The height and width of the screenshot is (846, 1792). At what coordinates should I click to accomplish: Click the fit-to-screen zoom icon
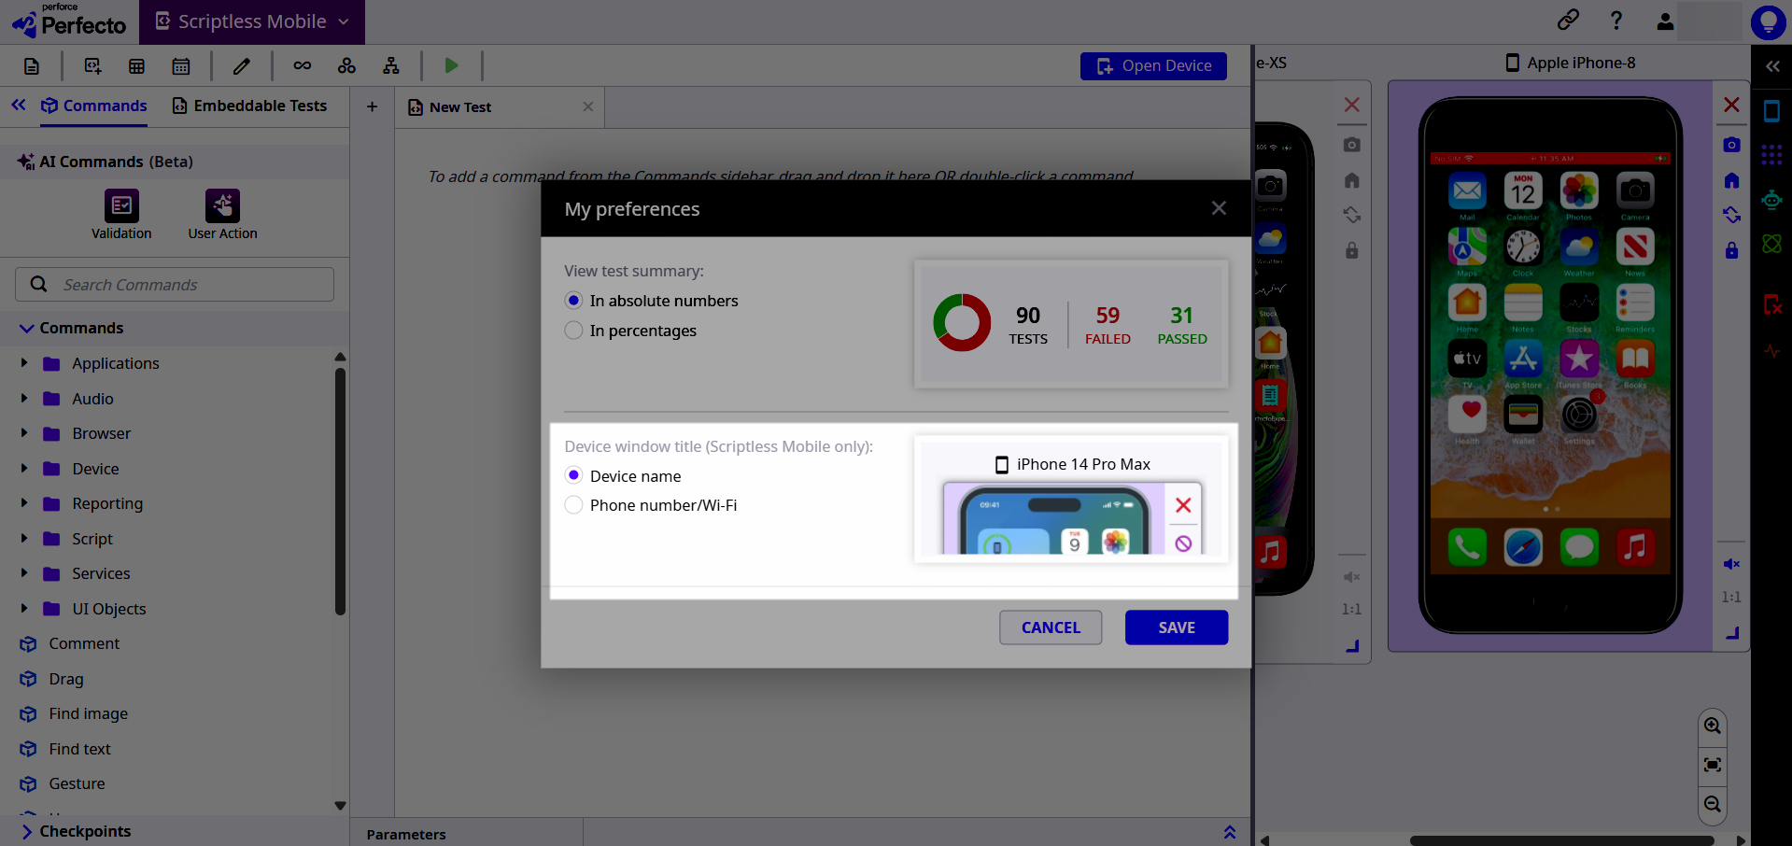click(1712, 765)
